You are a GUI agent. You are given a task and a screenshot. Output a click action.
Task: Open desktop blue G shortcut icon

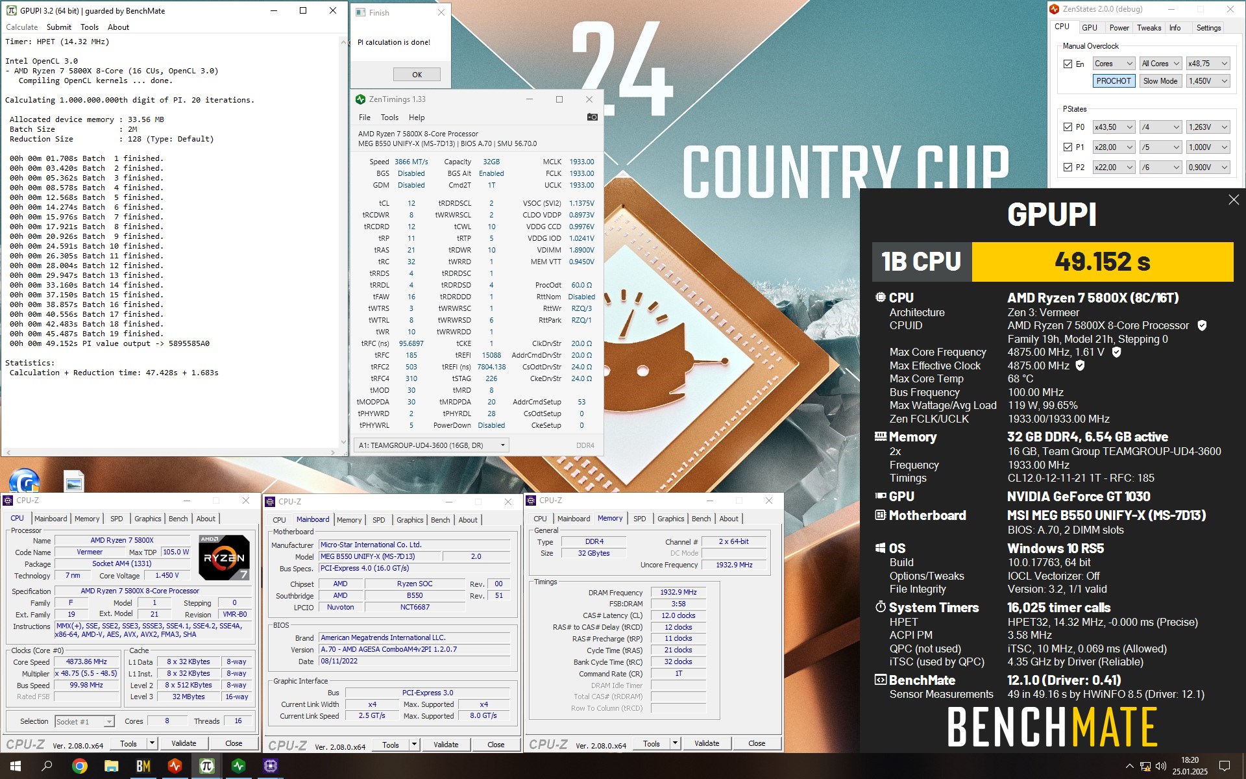pos(25,480)
